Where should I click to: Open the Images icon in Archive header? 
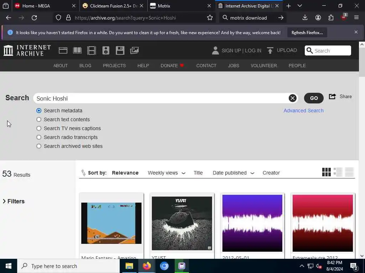134,50
